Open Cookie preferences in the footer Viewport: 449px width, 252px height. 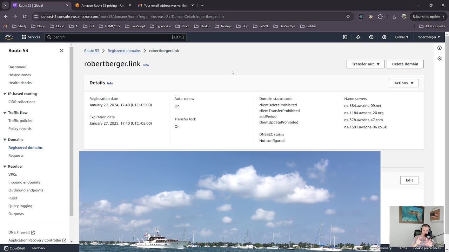coord(427,248)
